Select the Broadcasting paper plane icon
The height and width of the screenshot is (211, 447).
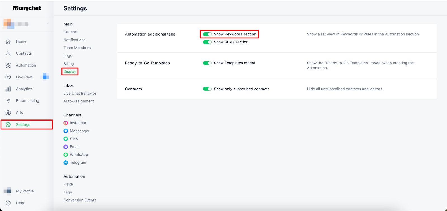pos(8,101)
